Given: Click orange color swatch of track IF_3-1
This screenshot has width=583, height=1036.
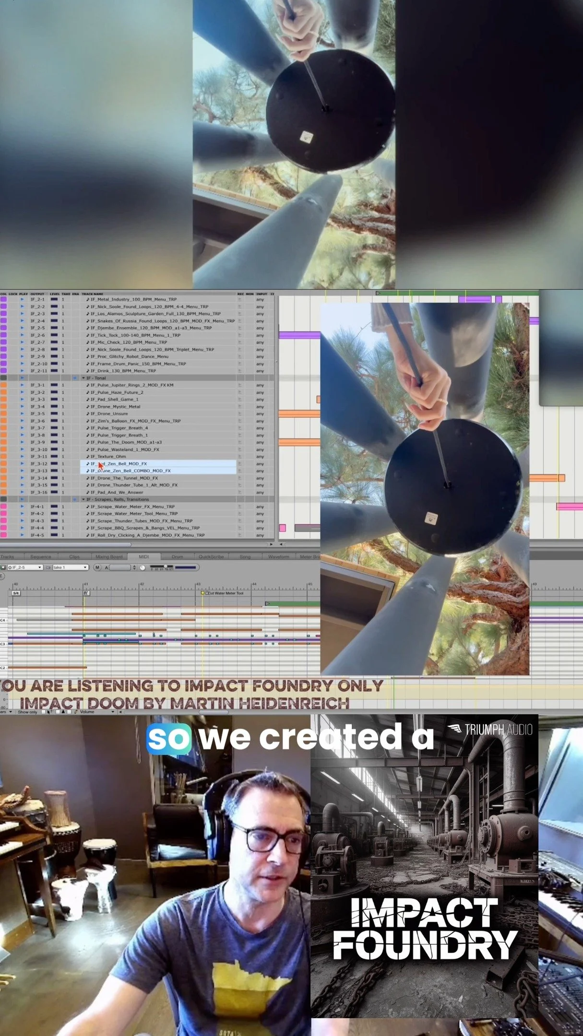Looking at the screenshot, I should point(3,385).
